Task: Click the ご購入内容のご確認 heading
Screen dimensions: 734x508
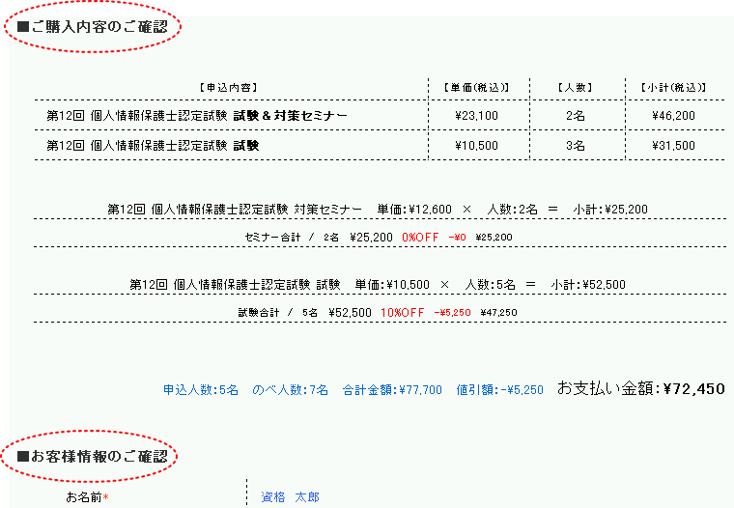Action: pos(92,27)
